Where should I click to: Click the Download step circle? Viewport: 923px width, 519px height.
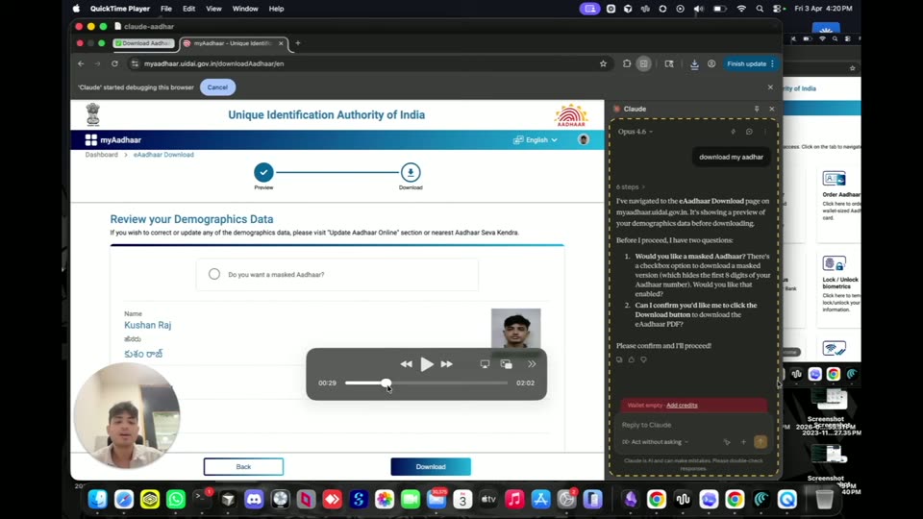pyautogui.click(x=411, y=172)
